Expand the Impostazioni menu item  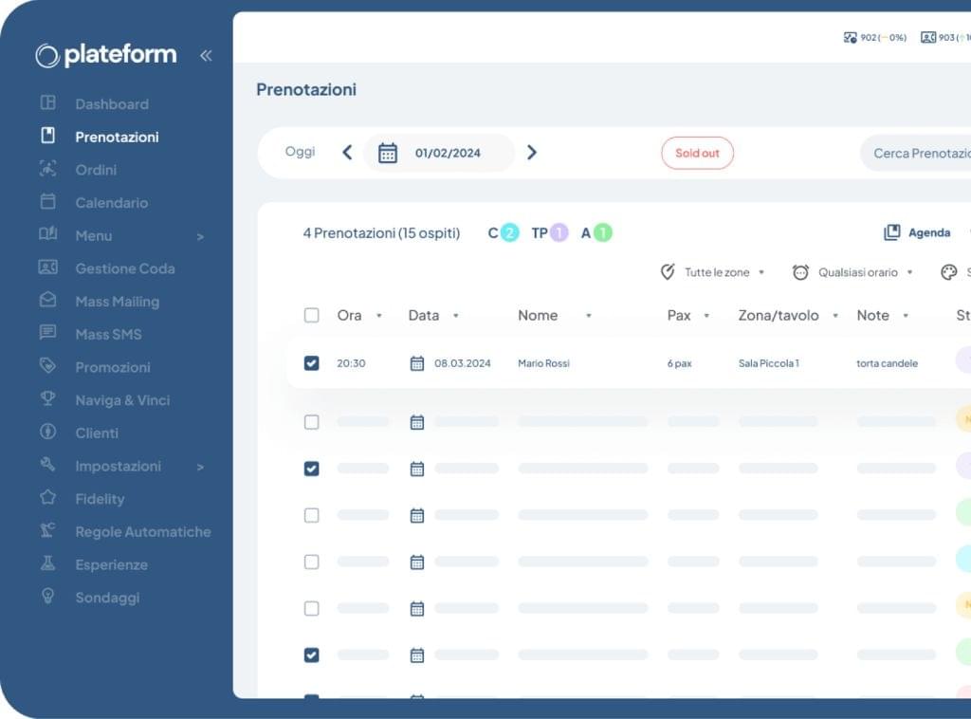click(119, 466)
